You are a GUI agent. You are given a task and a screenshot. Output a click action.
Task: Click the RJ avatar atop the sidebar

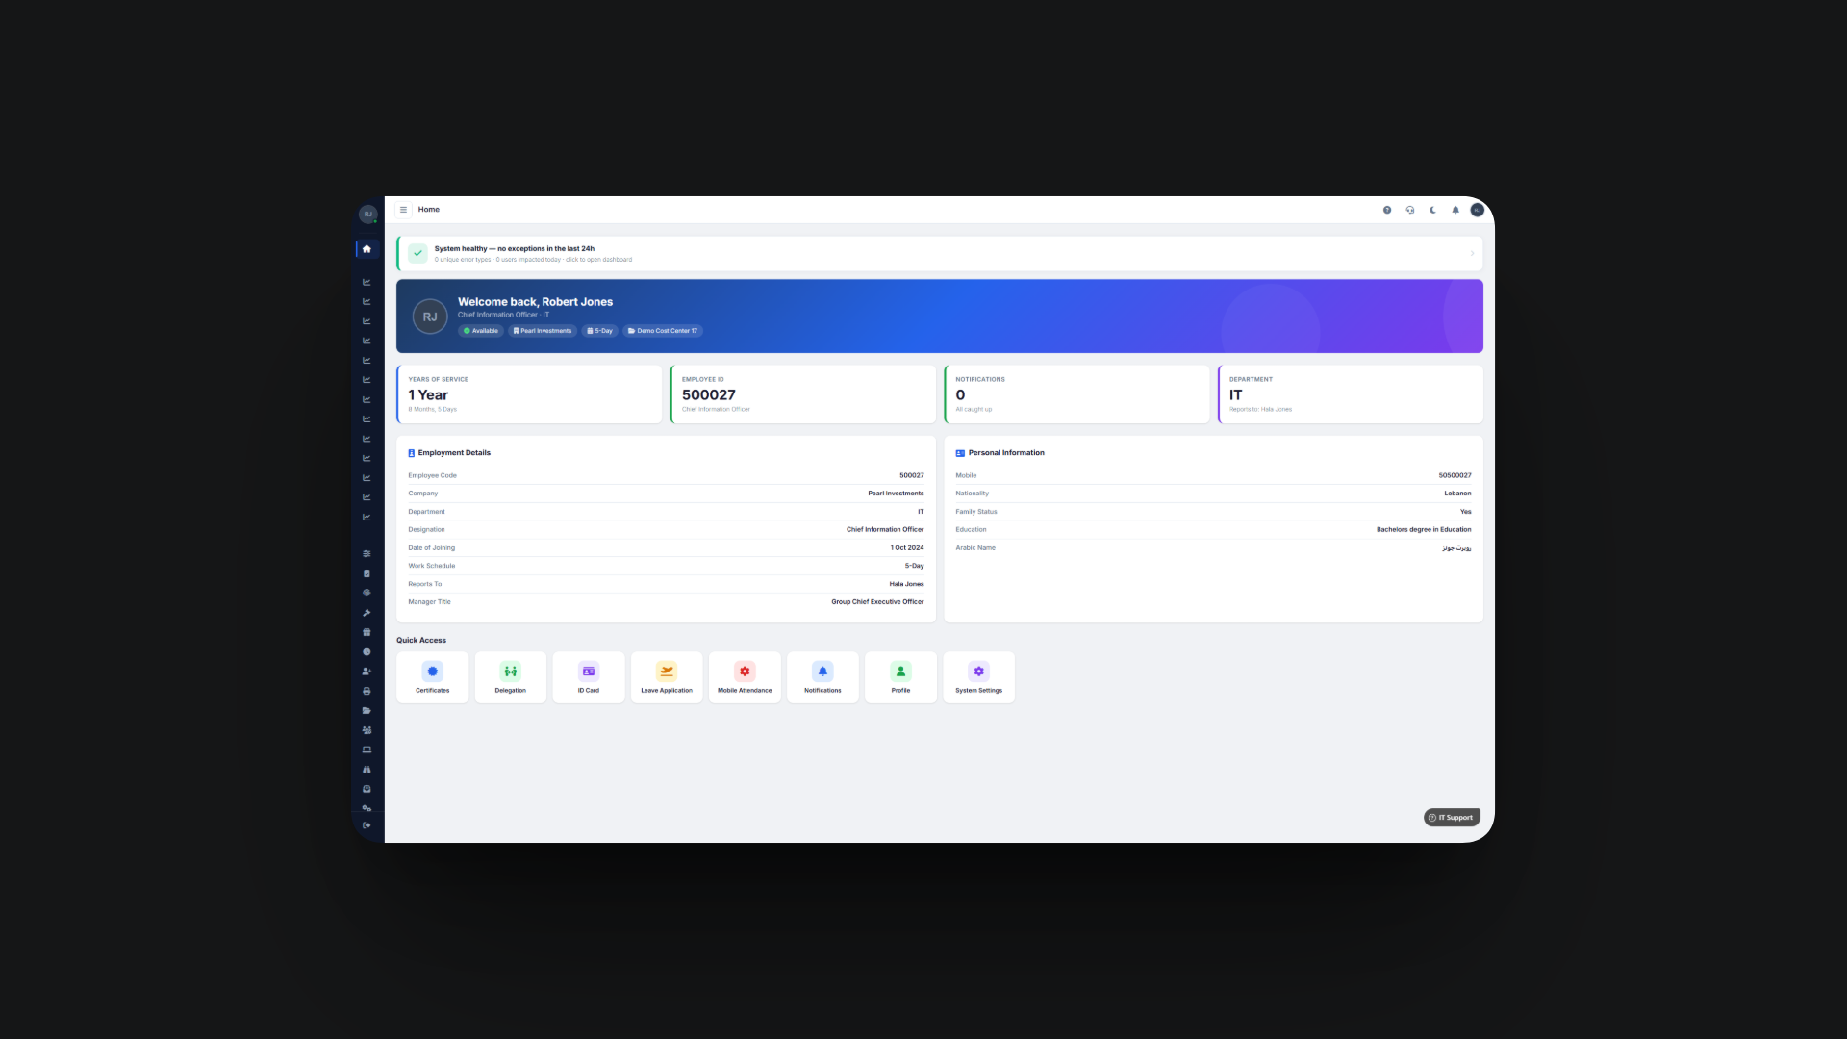point(367,214)
